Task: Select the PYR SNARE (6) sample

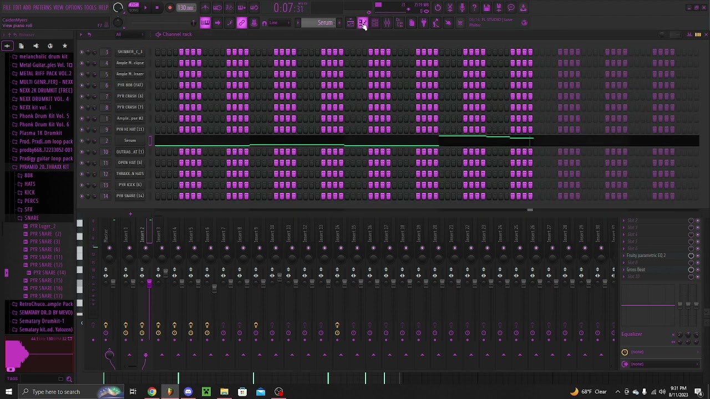Action: pos(45,249)
